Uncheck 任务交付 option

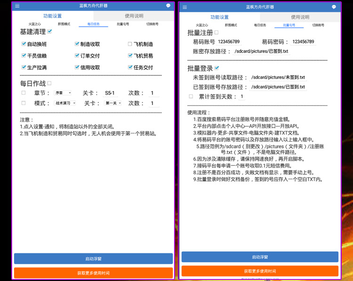point(130,67)
